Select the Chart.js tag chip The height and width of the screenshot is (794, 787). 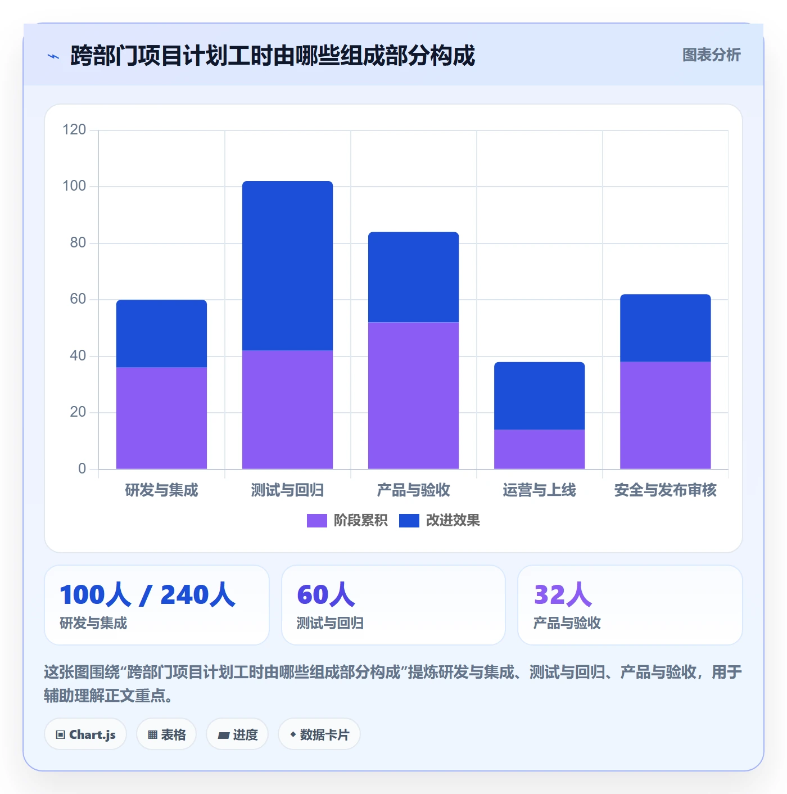pyautogui.click(x=85, y=734)
